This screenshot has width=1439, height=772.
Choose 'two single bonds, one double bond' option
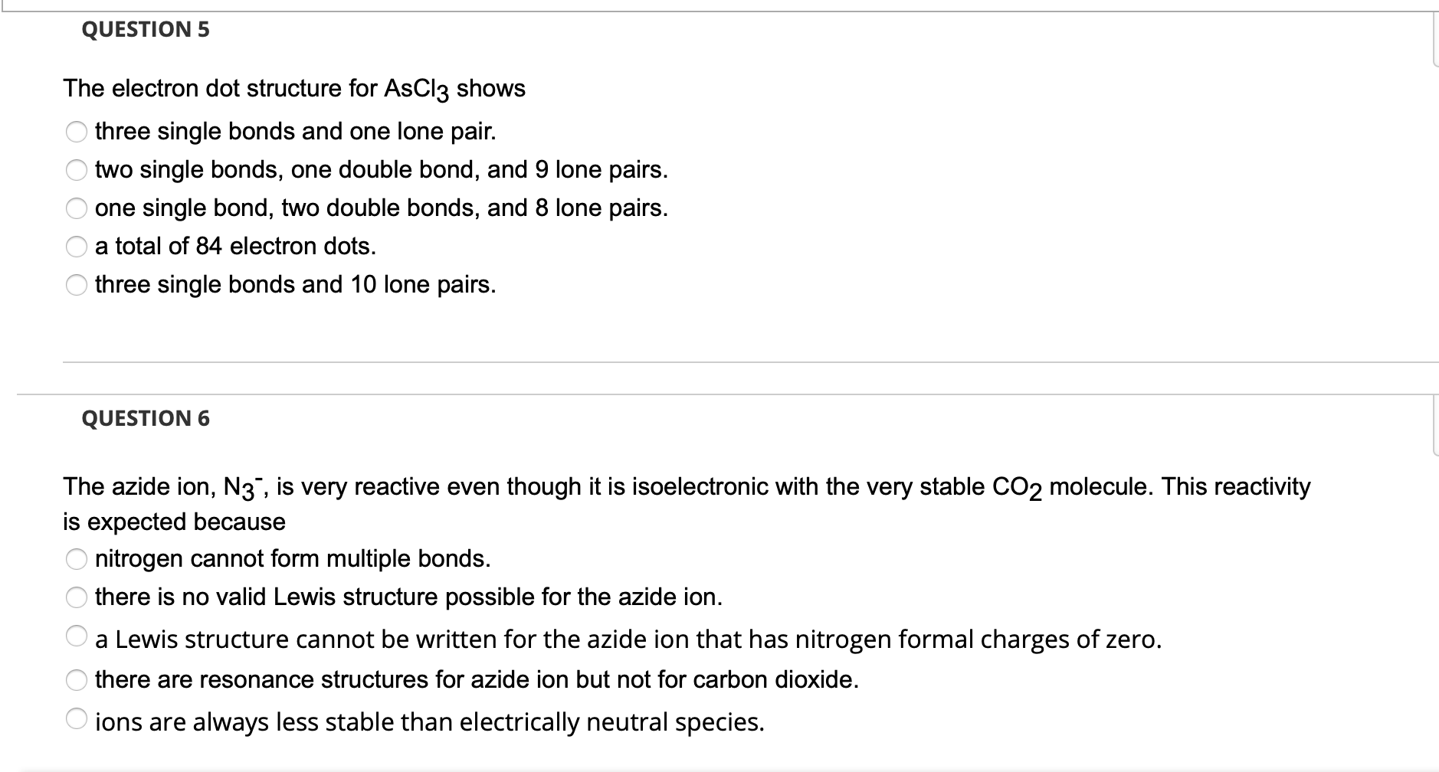[77, 171]
